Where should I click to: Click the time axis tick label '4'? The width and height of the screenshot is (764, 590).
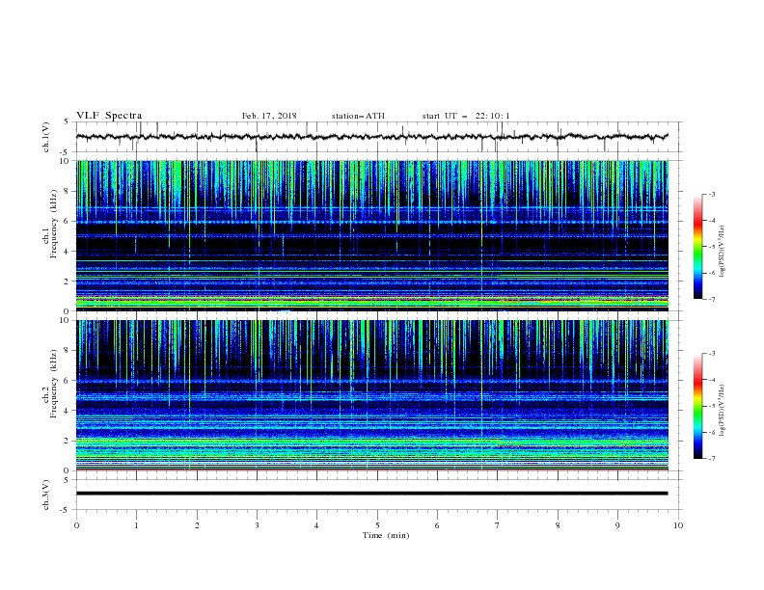(x=316, y=525)
